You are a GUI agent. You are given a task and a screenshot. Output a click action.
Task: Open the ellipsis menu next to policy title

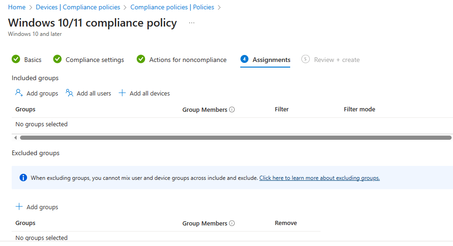pyautogui.click(x=192, y=23)
